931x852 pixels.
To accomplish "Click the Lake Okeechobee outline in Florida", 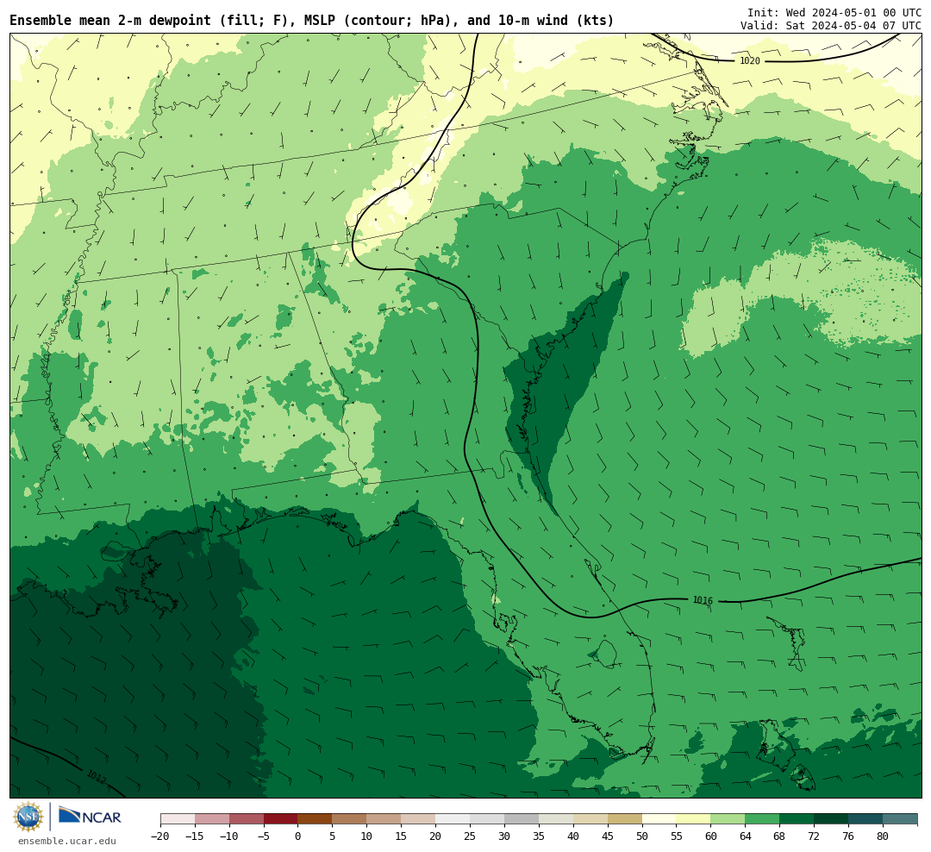I will [x=605, y=654].
